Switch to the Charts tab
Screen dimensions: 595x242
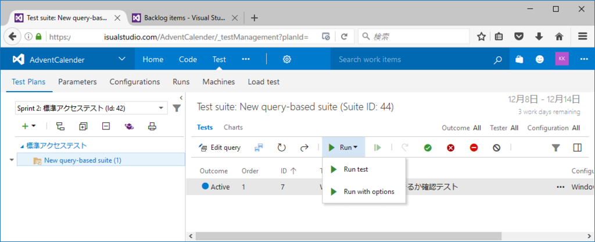[233, 128]
